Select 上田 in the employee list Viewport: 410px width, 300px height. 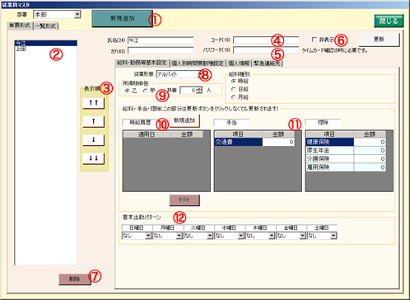click(46, 49)
